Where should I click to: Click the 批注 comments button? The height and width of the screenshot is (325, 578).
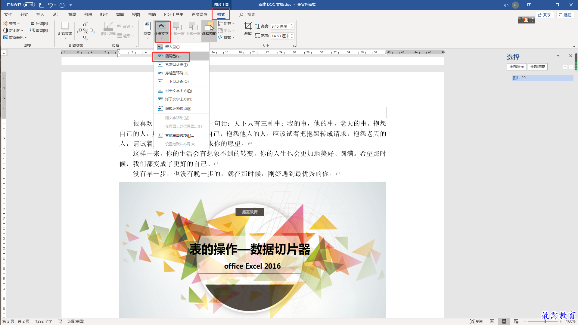click(x=565, y=15)
